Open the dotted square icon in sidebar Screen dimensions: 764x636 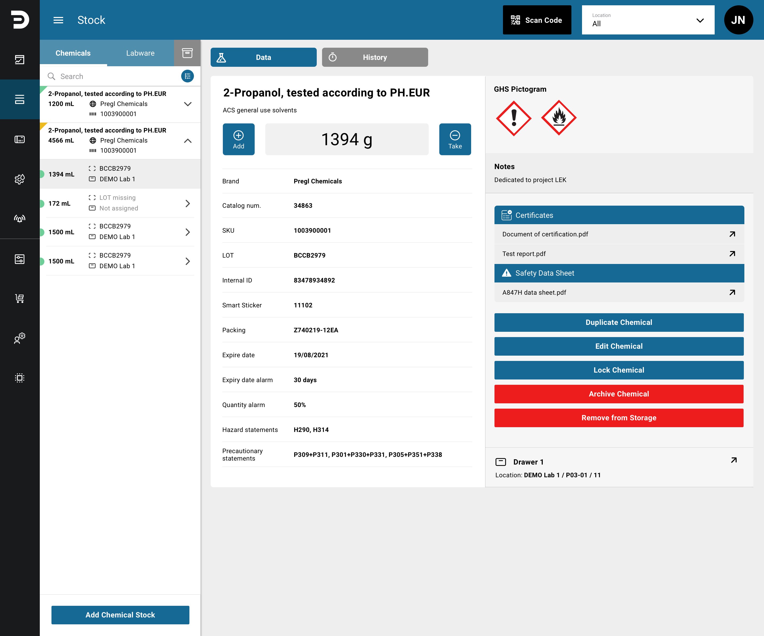click(20, 378)
